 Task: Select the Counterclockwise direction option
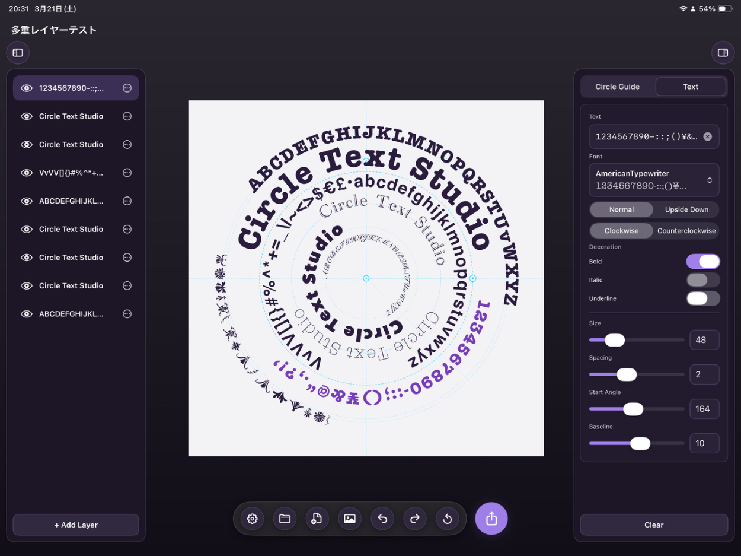[x=686, y=231]
